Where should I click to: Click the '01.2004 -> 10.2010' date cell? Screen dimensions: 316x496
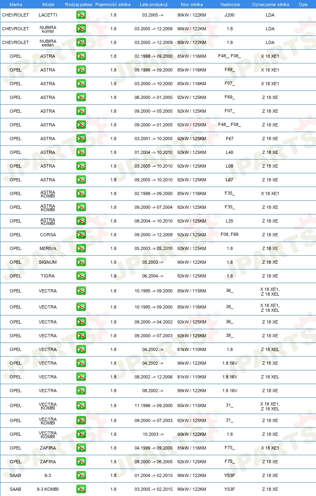tap(154, 152)
